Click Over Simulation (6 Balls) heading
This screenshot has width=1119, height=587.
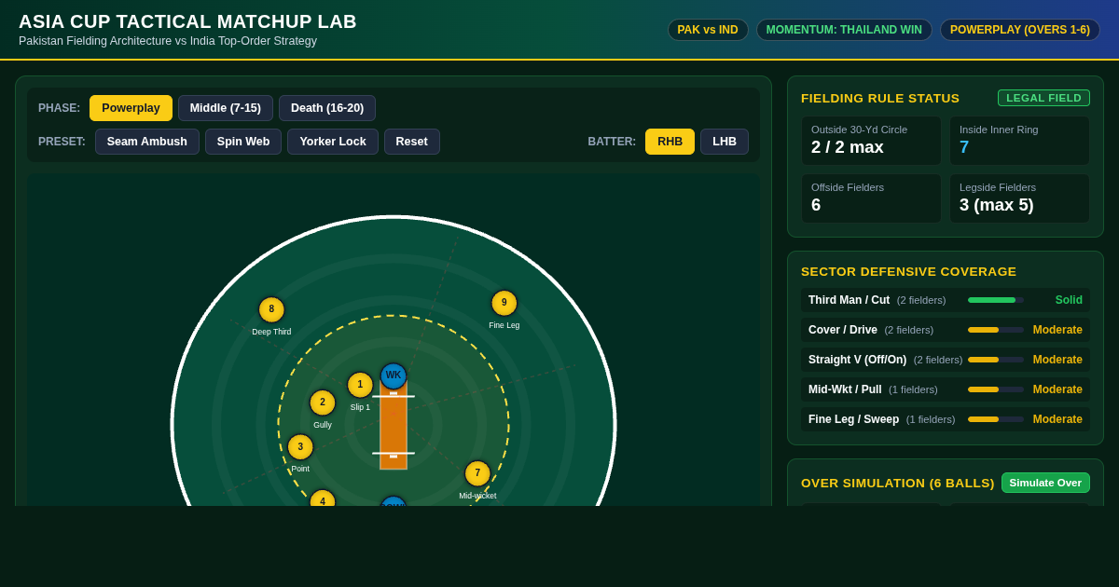click(898, 483)
